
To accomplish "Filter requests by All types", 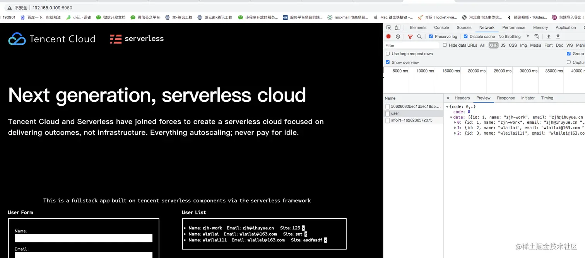I will pos(482,45).
